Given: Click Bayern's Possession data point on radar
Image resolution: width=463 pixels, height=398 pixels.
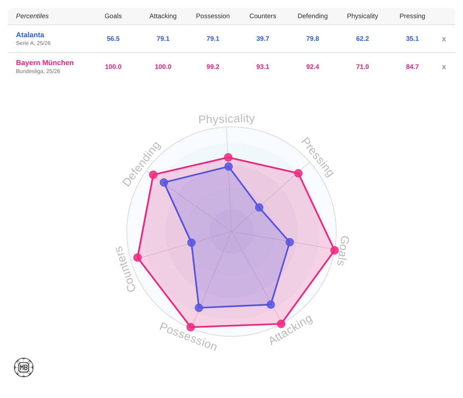Looking at the screenshot, I should coord(191,327).
